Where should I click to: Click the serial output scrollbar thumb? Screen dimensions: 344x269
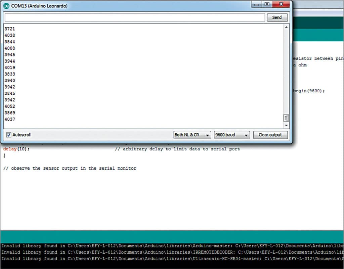click(286, 118)
